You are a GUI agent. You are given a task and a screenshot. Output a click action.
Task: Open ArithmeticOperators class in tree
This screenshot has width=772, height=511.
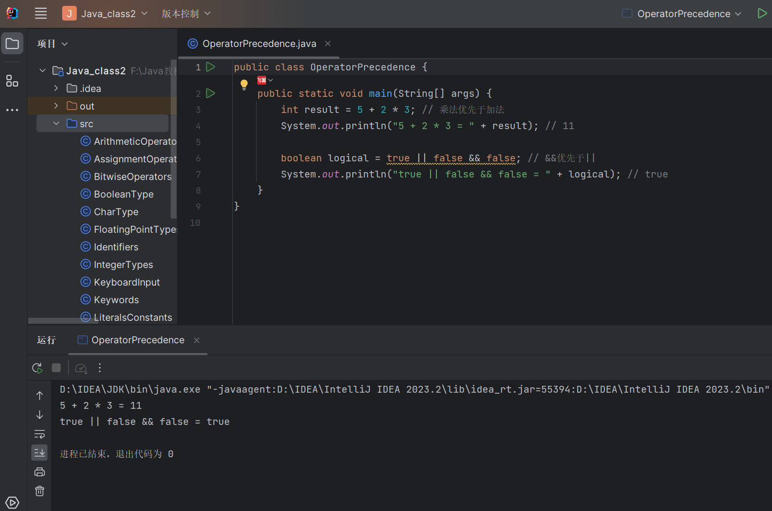click(x=128, y=141)
